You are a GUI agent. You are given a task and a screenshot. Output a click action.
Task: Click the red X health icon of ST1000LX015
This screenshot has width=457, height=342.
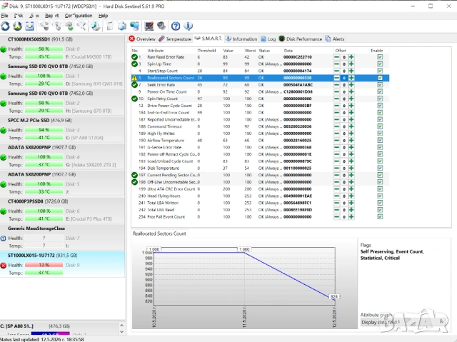(x=4, y=266)
